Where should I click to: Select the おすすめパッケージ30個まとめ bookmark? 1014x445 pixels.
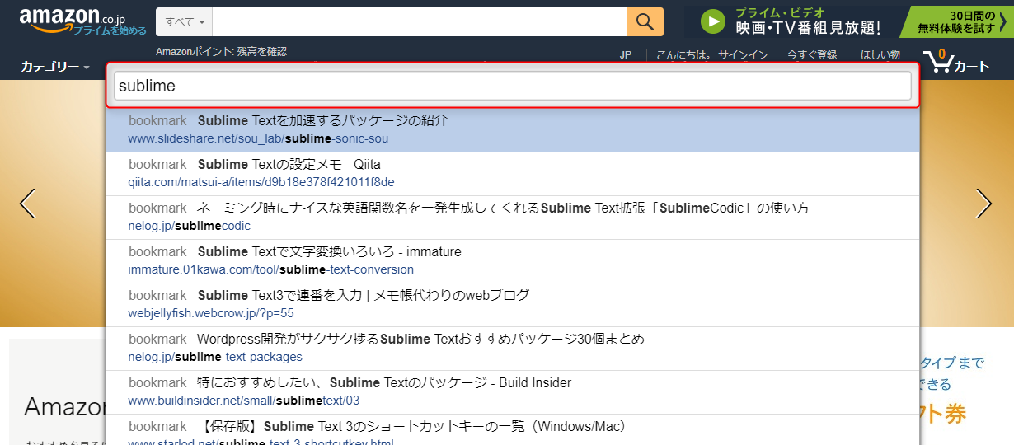(x=513, y=349)
